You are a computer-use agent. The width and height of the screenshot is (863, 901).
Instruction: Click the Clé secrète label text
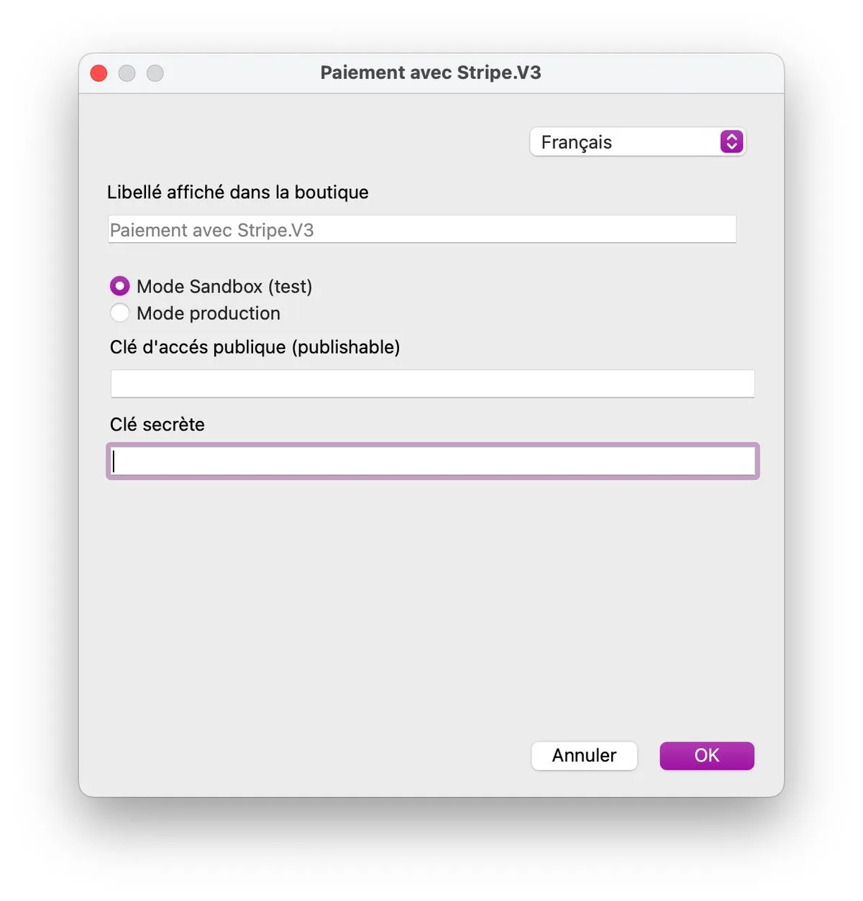click(x=157, y=425)
